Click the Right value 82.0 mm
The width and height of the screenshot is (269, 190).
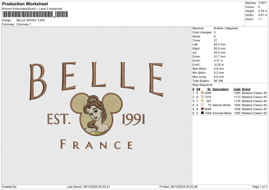220,48
